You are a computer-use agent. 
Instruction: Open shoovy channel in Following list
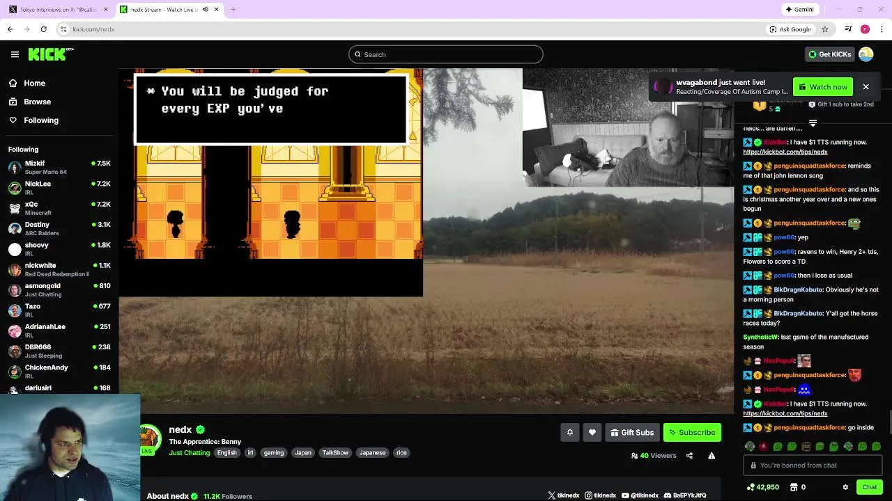click(59, 249)
